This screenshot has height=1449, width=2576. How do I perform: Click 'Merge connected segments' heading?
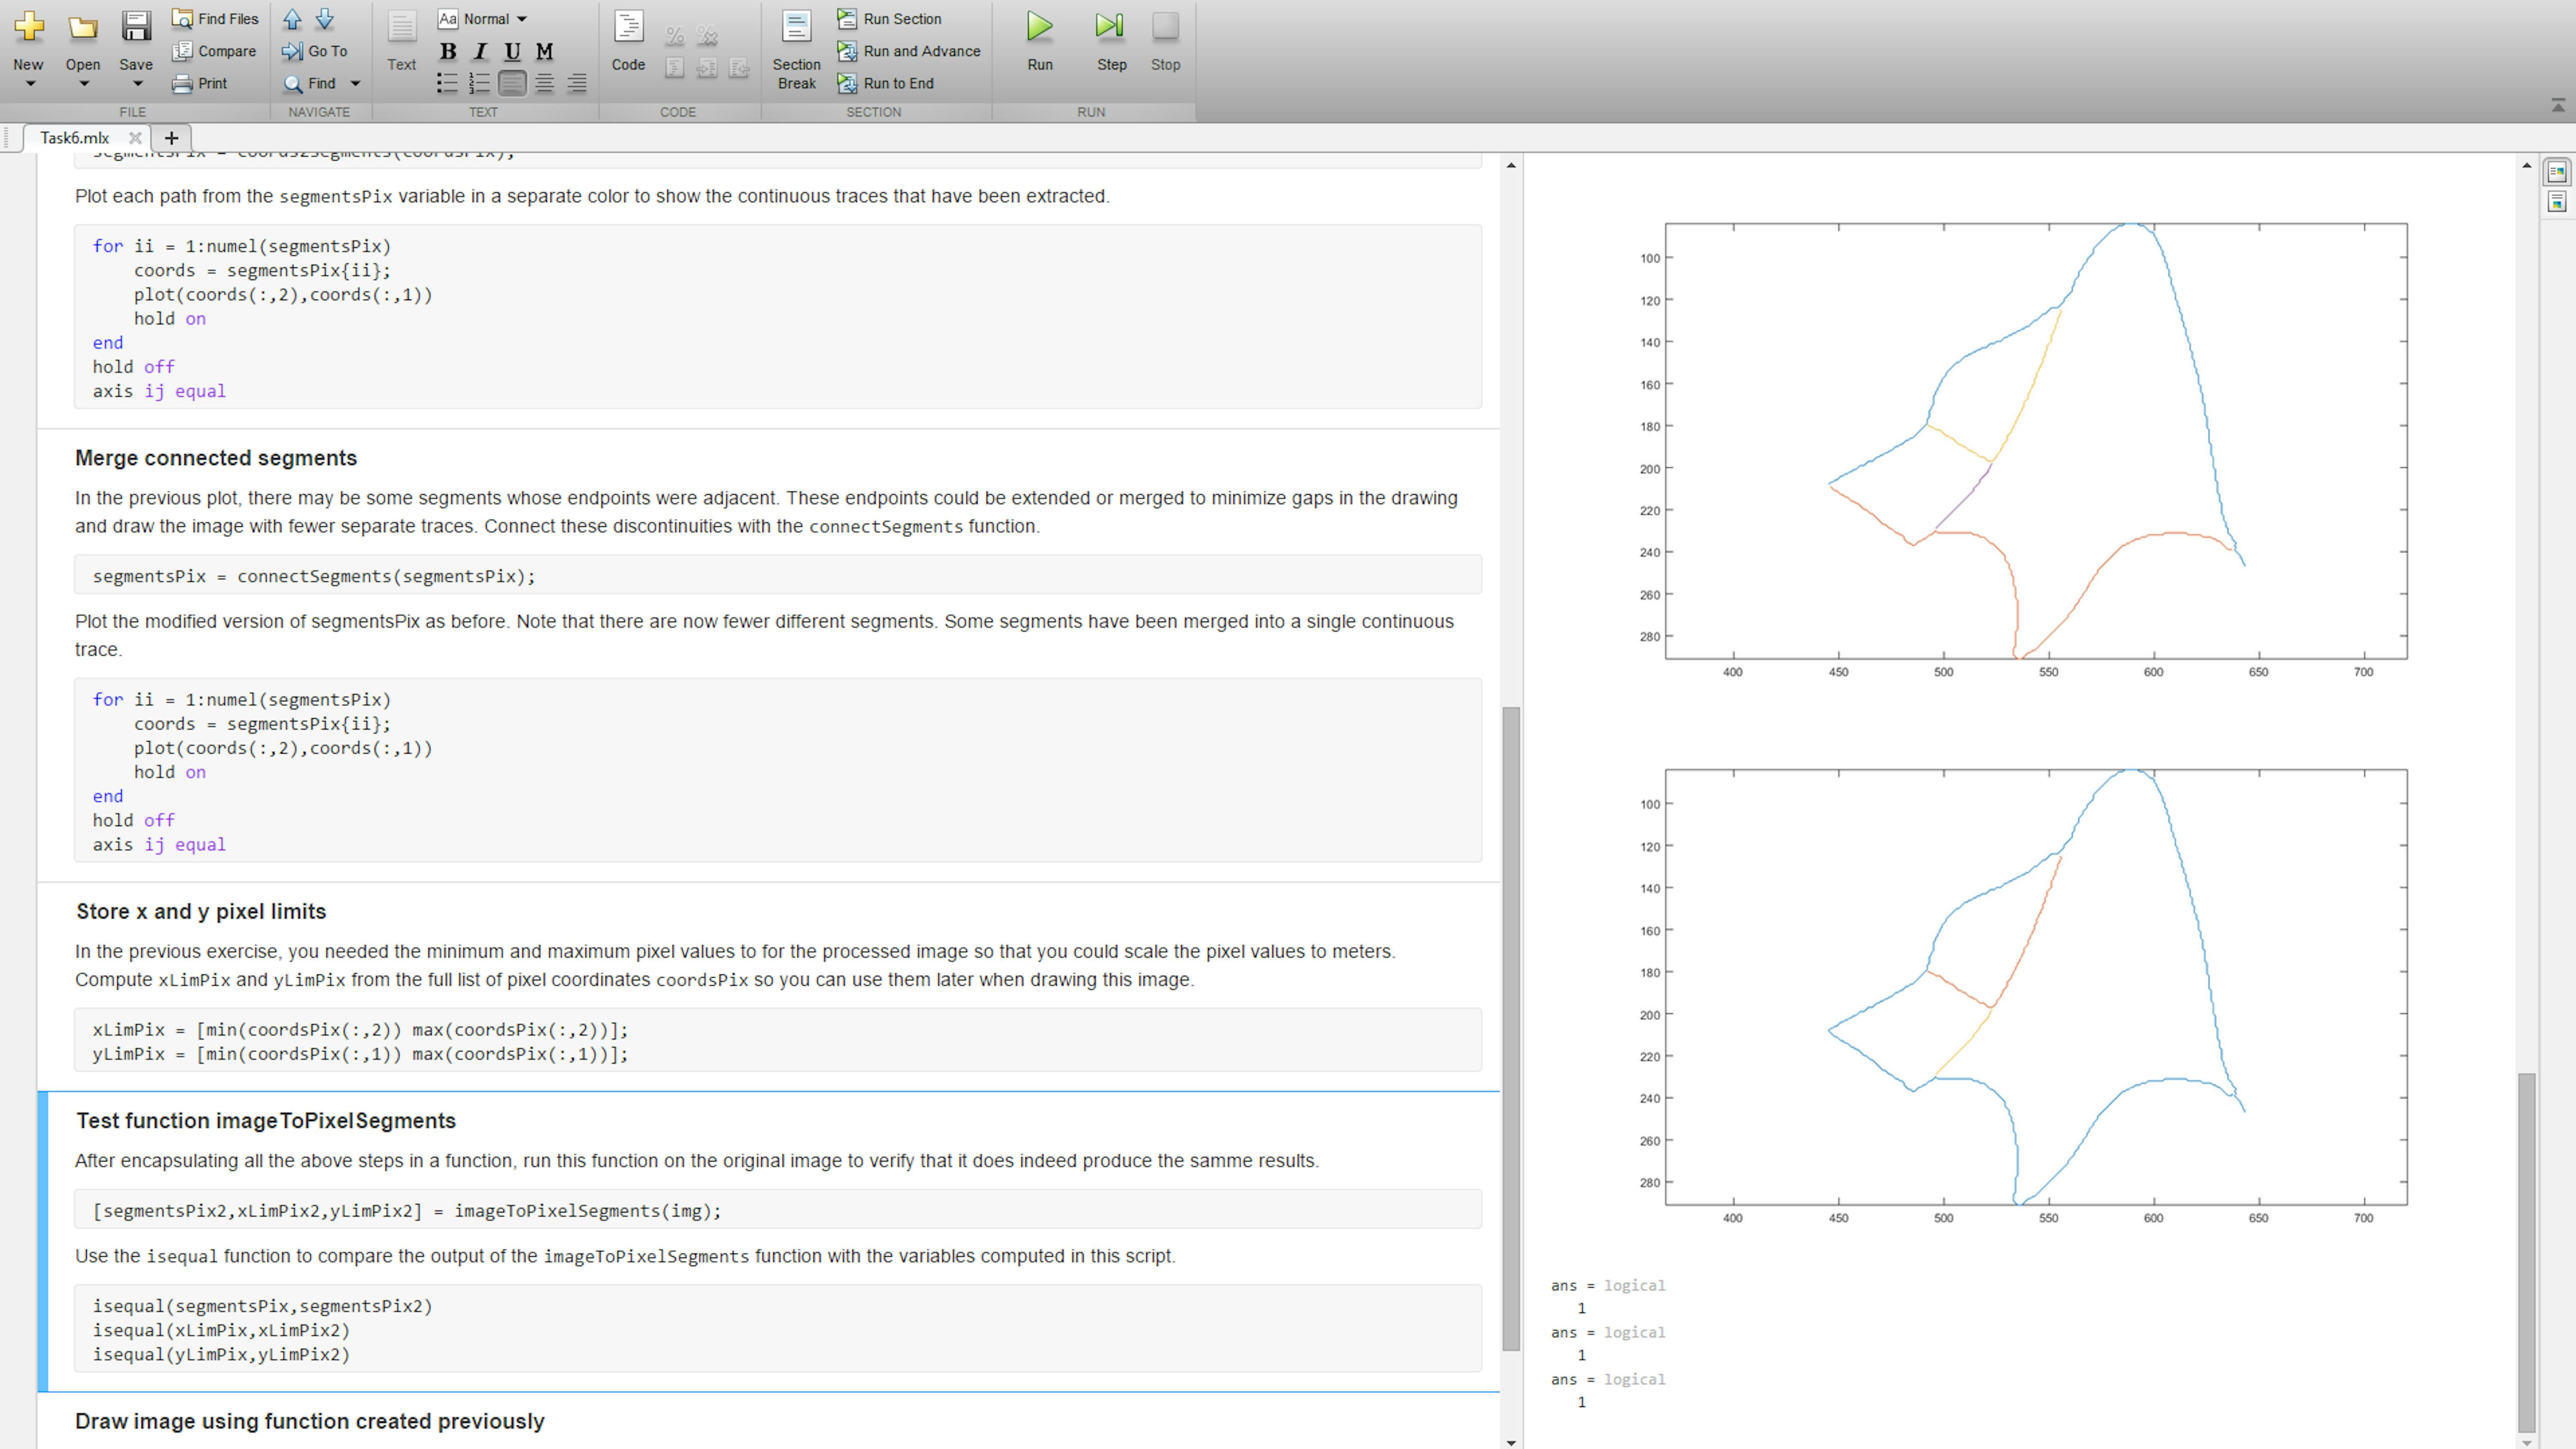216,458
